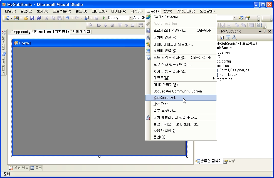Open the 출력 panel tab
Image resolution: width=274 pixels, height=178 pixels.
[x=36, y=168]
